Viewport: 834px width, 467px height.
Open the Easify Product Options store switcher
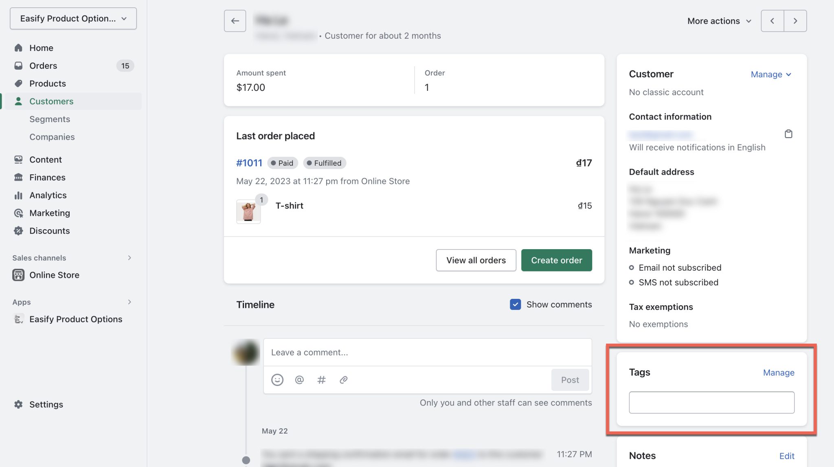[73, 18]
